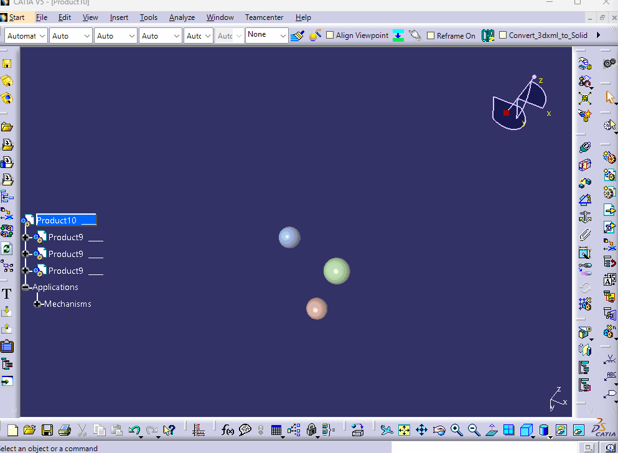Collapse the Applications tree node
618x453 pixels.
coord(26,287)
